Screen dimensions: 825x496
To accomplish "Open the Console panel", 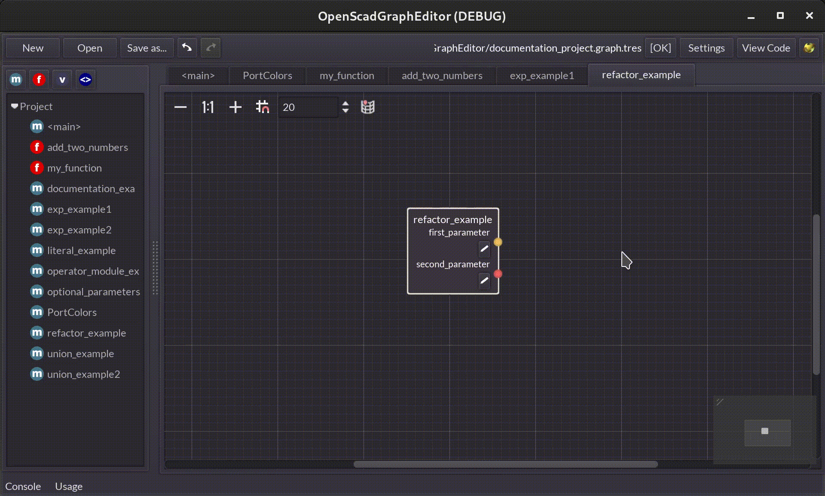I will 23,486.
